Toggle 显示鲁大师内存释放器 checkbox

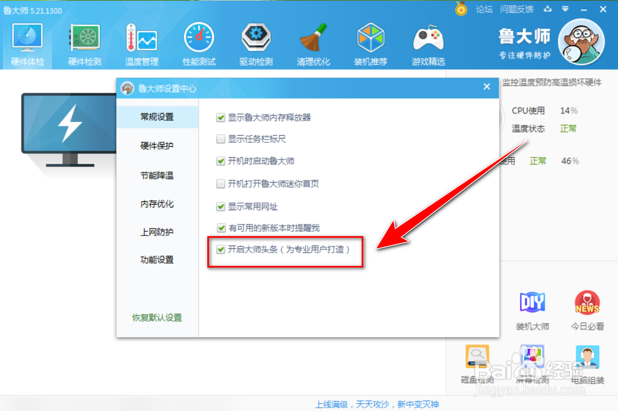221,118
